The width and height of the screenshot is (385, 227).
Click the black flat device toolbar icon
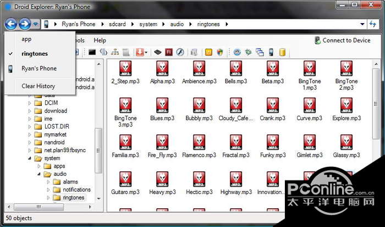[158, 52]
